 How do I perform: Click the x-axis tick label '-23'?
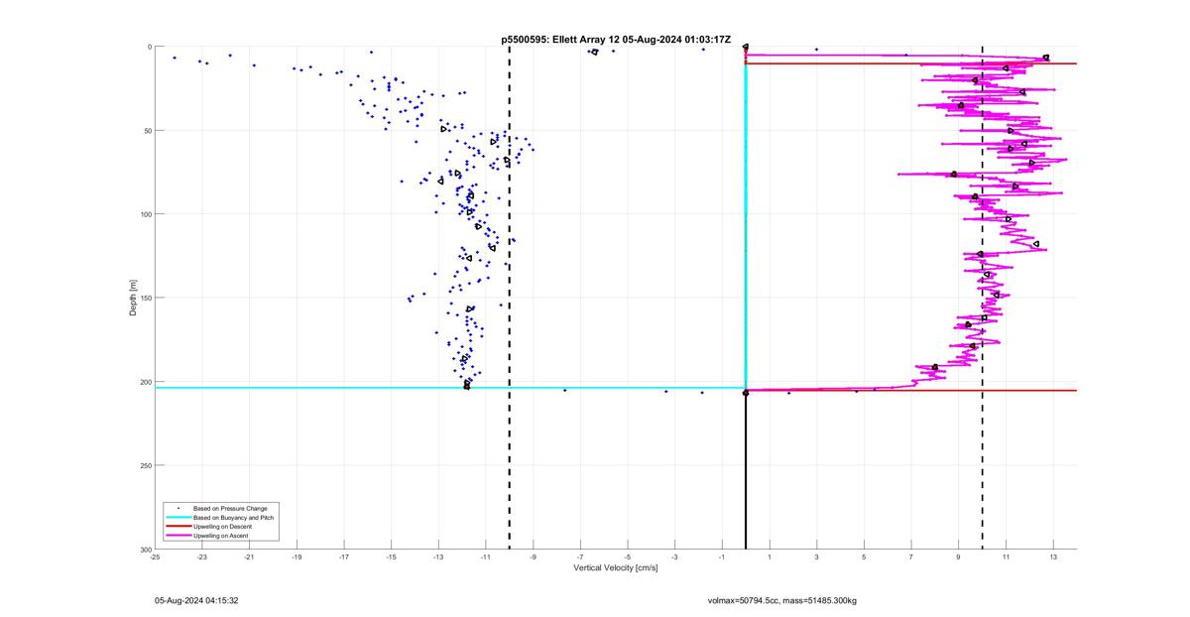click(x=202, y=557)
